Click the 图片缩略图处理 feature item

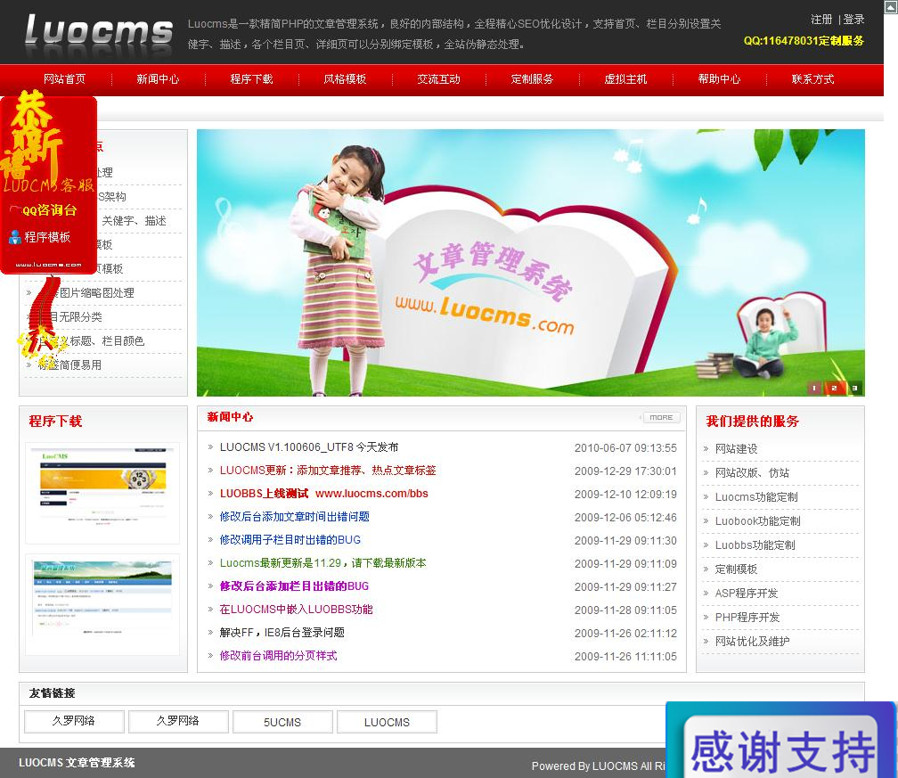click(86, 292)
